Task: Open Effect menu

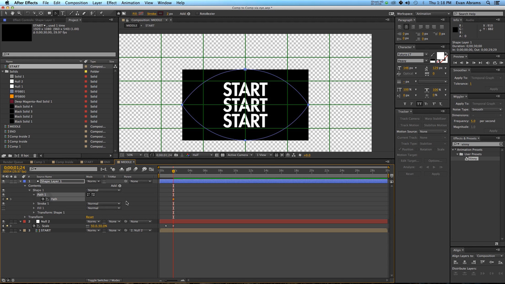Action: coord(111,3)
